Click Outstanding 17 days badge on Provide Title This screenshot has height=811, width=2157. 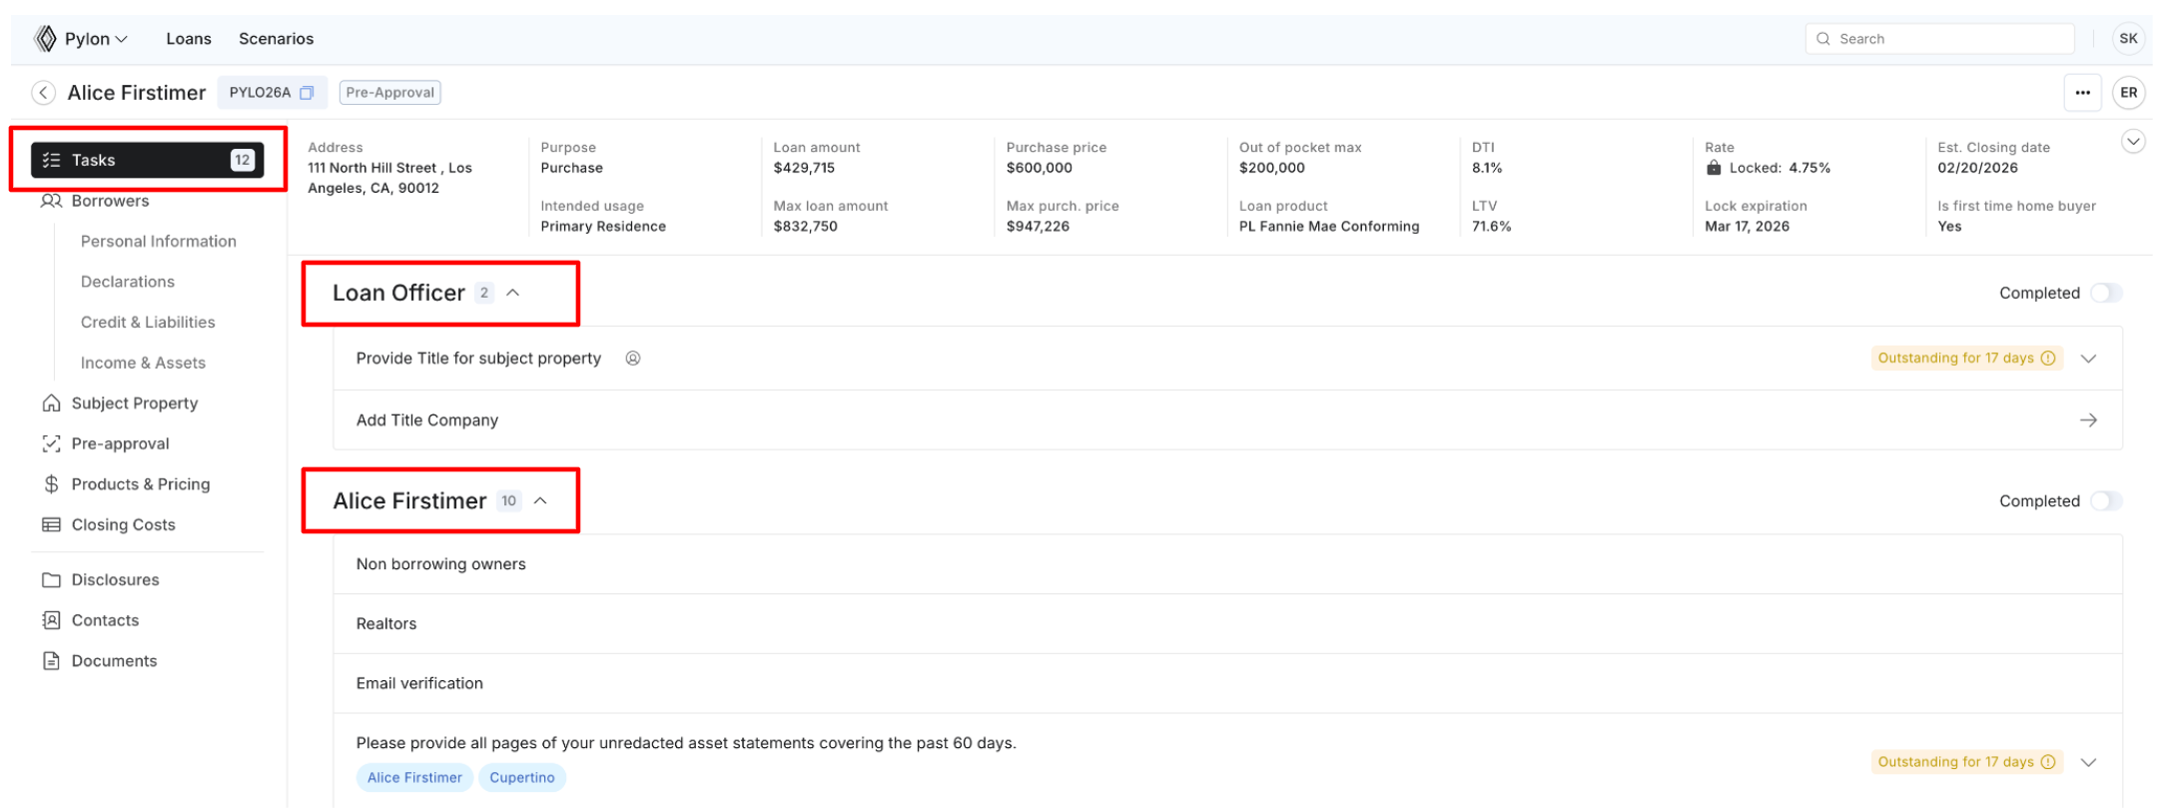coord(1966,359)
